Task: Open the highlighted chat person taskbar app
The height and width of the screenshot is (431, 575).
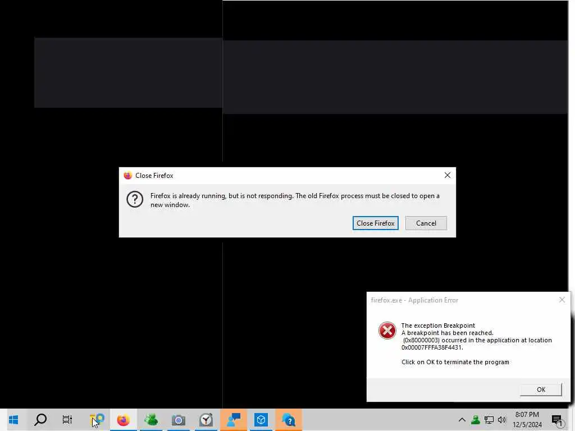Action: click(234, 420)
